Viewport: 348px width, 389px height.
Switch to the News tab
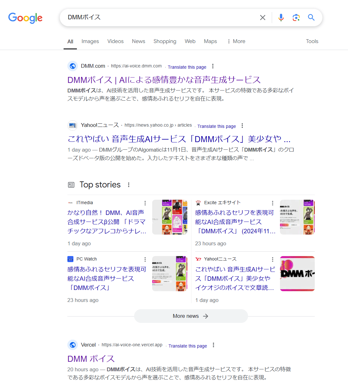(x=139, y=41)
